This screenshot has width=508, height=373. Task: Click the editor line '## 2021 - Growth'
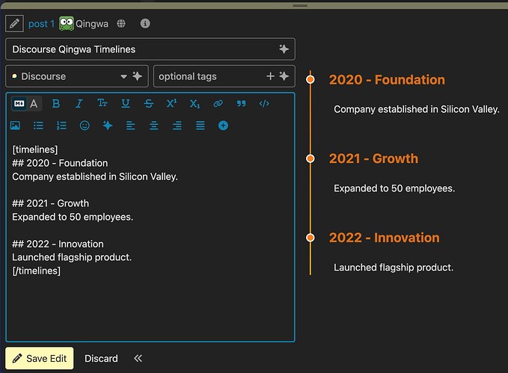tap(51, 203)
